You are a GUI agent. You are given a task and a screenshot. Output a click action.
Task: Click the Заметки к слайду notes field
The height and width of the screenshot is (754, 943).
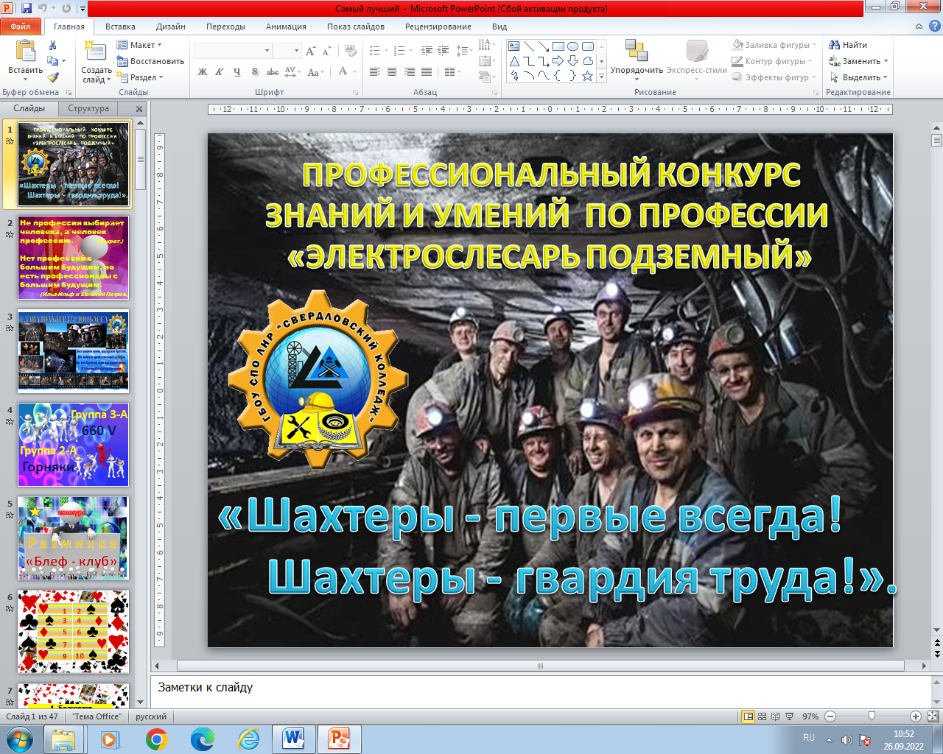tap(541, 691)
